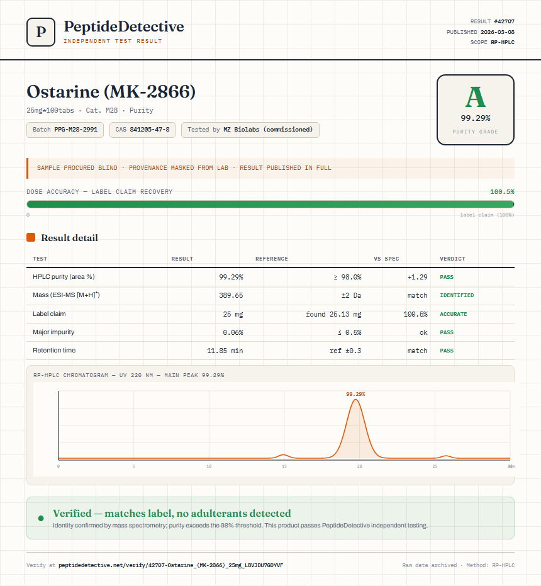The width and height of the screenshot is (541, 586).
Task: Click the Batch PPG-M28-2991 tag
Action: [x=65, y=130]
